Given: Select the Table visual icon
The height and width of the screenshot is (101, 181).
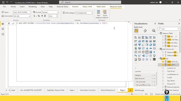Looking at the screenshot, I should pyautogui.click(x=147, y=52).
